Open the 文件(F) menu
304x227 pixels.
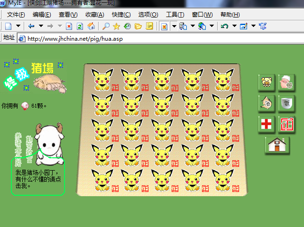click(16, 15)
